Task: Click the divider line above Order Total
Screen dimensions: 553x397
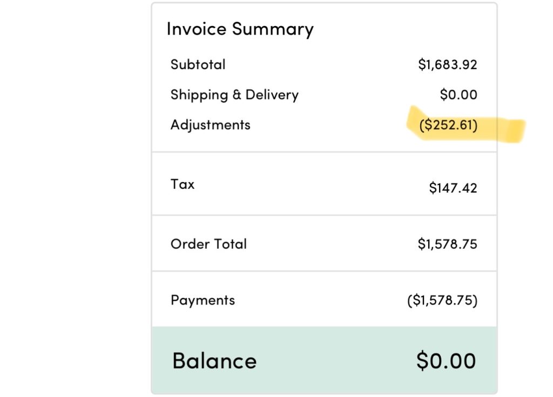Action: (324, 215)
